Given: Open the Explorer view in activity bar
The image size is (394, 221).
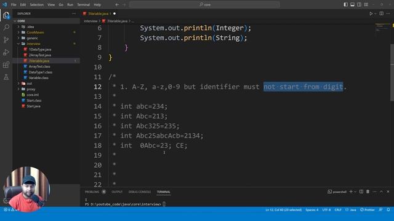Looking at the screenshot, I should coord(6,15).
